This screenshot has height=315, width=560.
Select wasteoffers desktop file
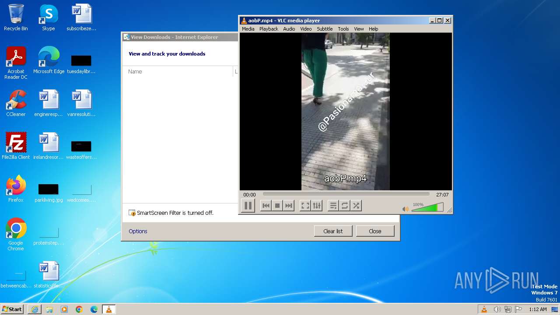tap(81, 150)
